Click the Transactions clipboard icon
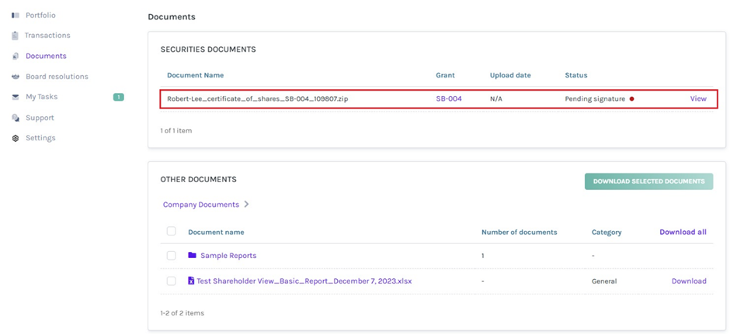Viewport: 730px width, 334px height. pos(15,36)
